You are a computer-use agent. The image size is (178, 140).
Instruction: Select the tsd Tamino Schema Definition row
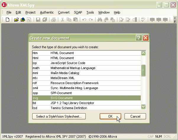coord(87,108)
